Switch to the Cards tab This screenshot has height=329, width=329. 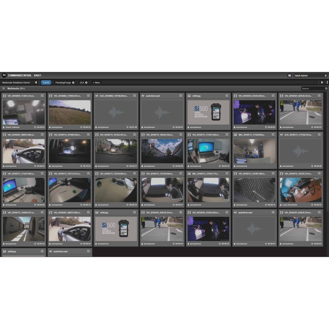tap(46, 83)
